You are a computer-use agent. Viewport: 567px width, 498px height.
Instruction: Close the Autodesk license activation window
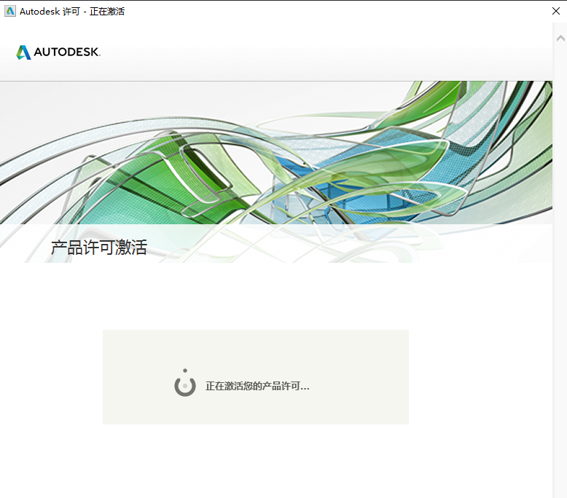click(556, 11)
